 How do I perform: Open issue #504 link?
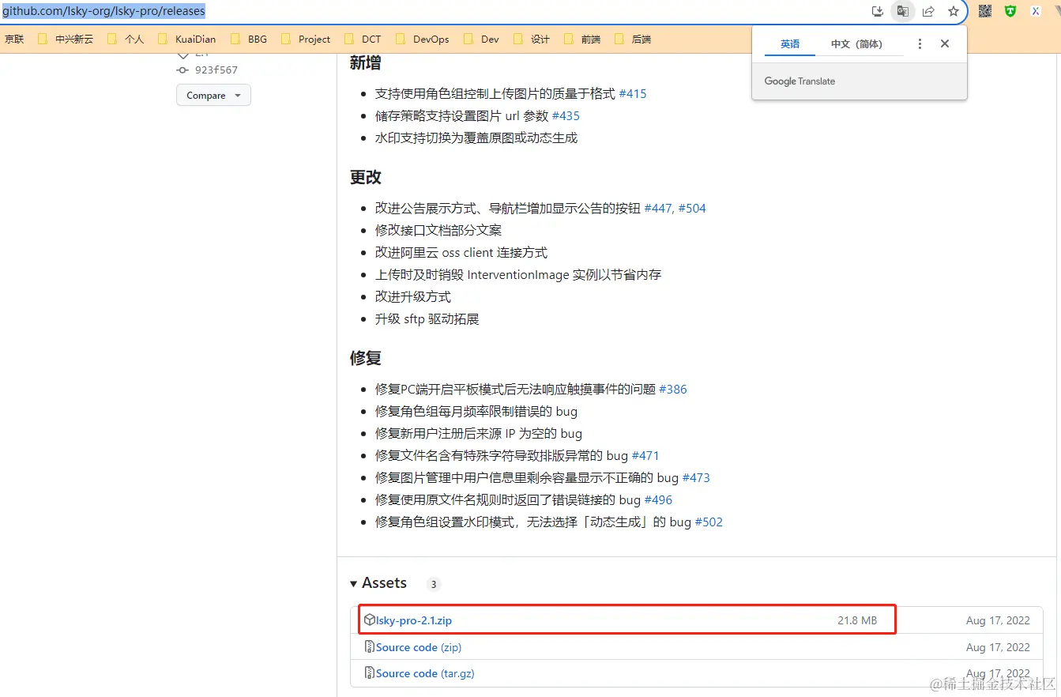tap(692, 209)
